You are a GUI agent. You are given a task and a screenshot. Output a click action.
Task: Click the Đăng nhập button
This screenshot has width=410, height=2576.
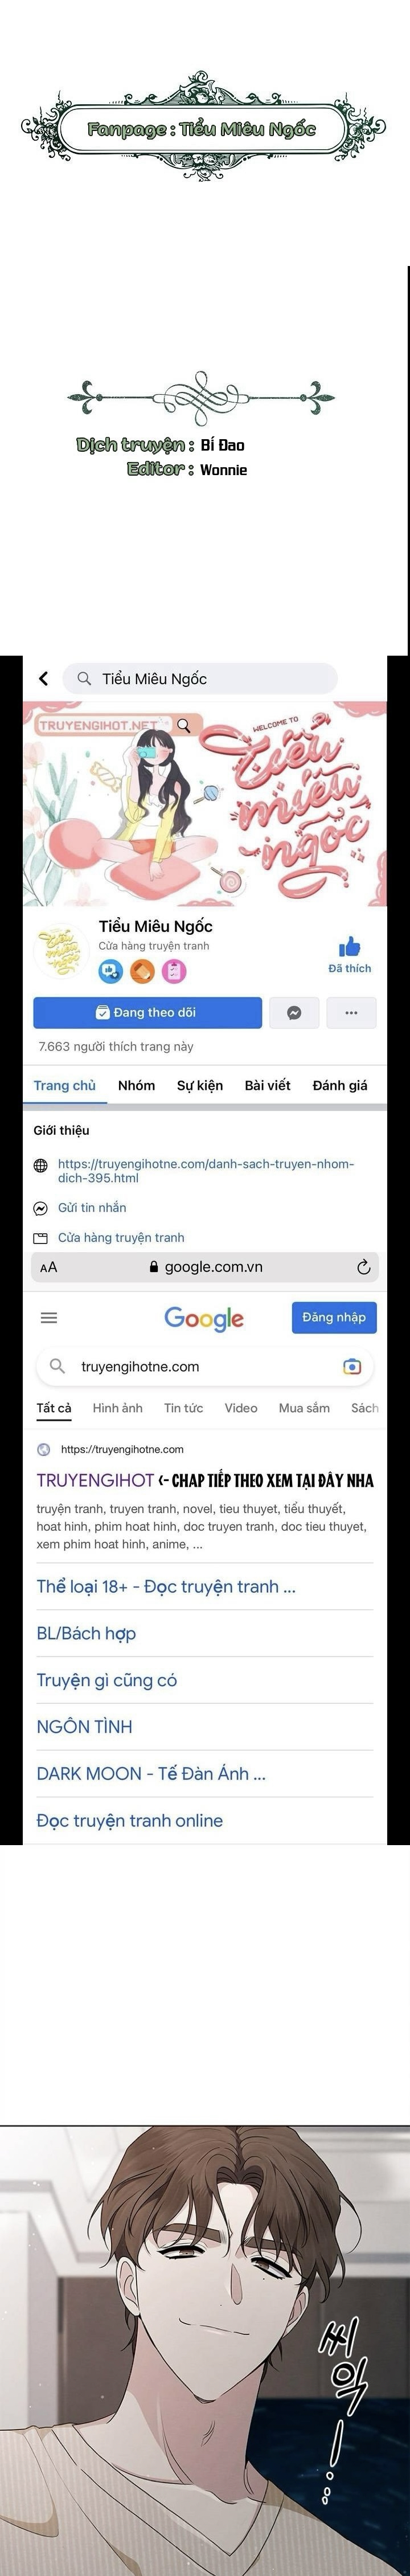point(334,1317)
